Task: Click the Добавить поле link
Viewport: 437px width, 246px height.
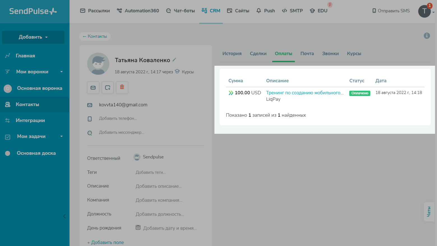Action: [x=105, y=242]
